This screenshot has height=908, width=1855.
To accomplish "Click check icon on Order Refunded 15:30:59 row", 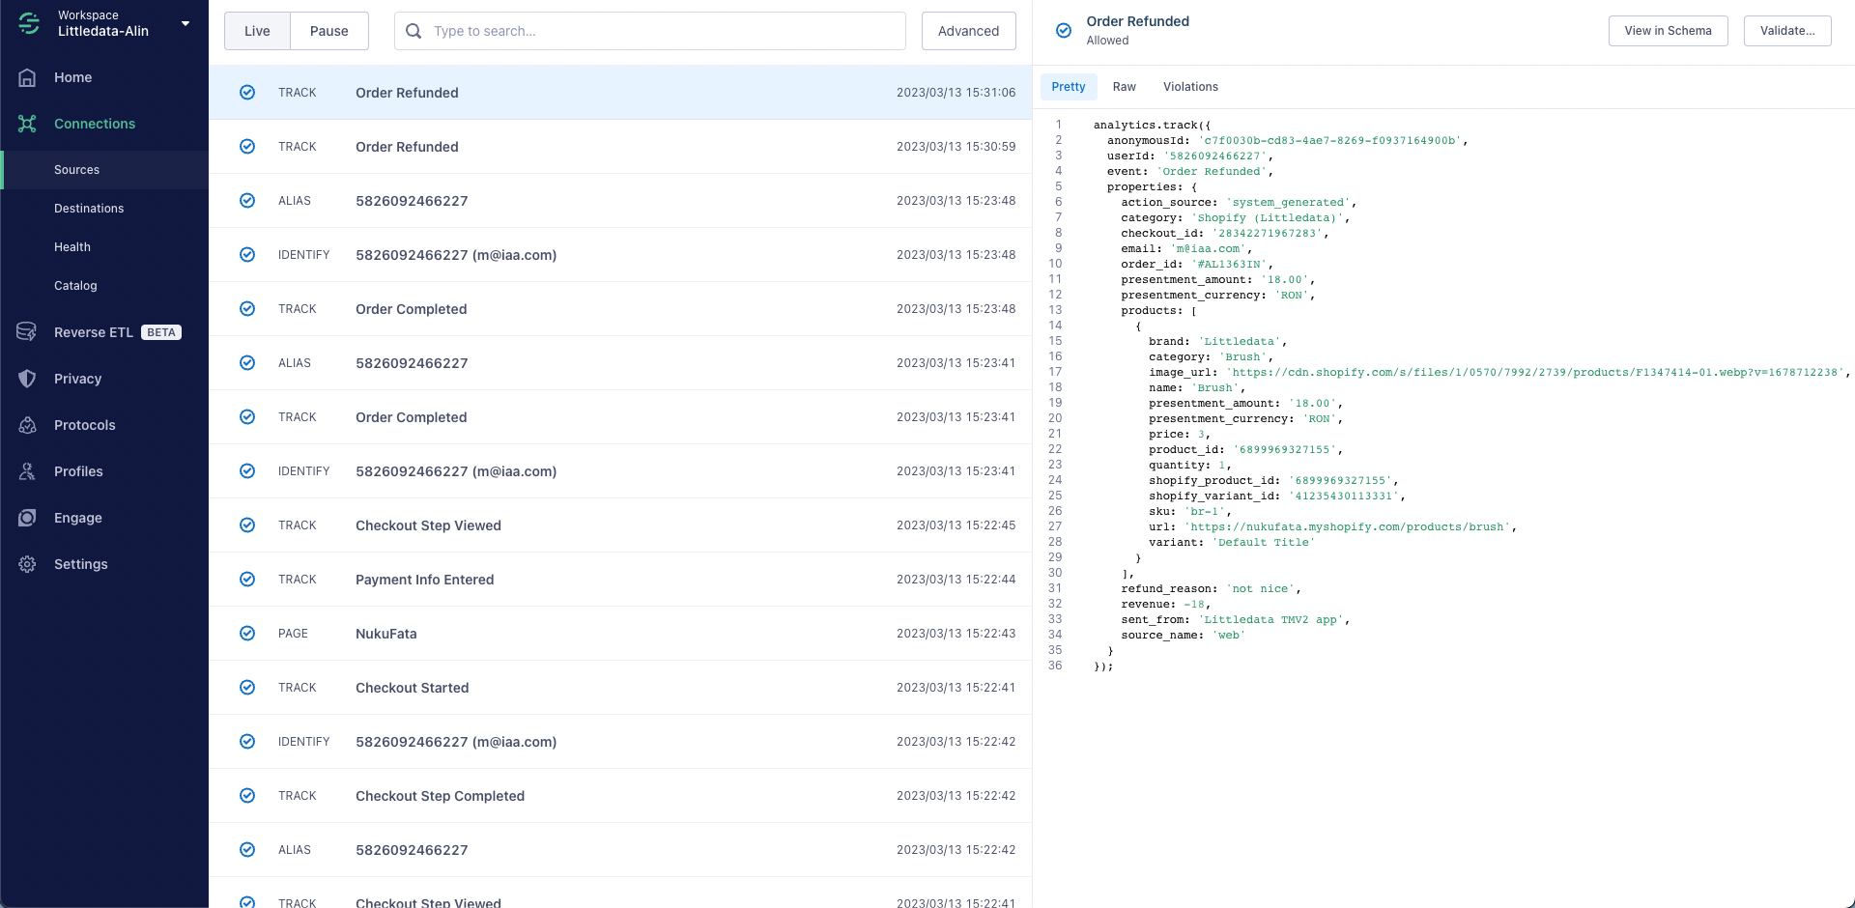I will [x=247, y=147].
